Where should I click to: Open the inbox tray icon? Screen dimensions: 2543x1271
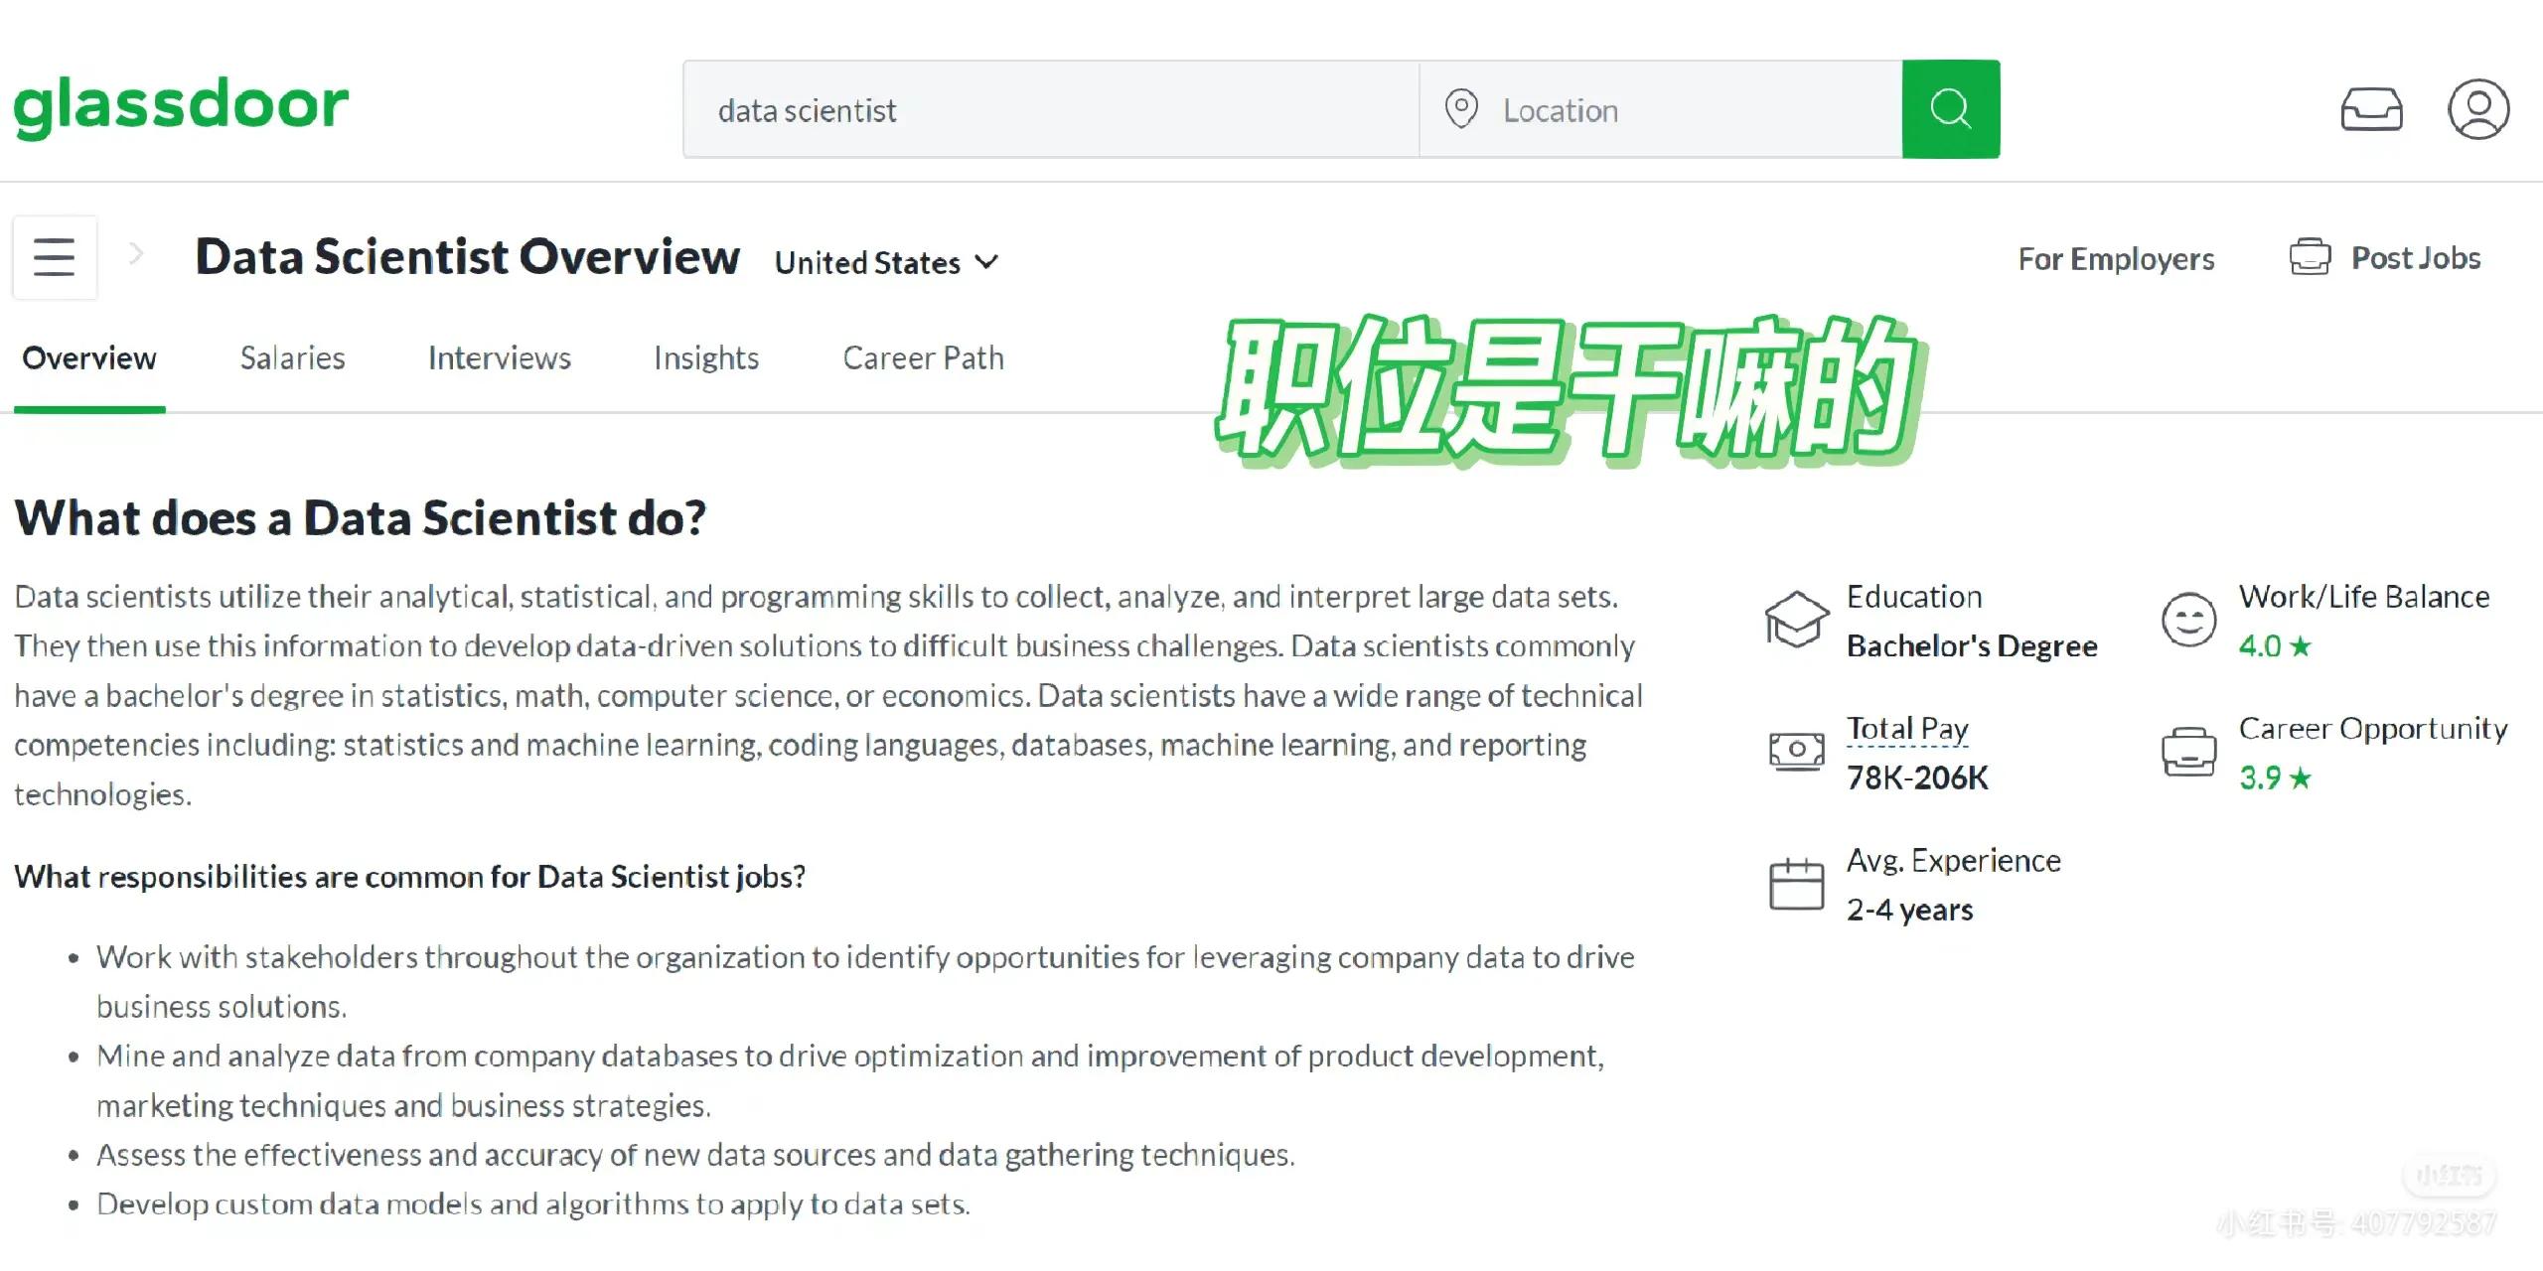click(2371, 109)
